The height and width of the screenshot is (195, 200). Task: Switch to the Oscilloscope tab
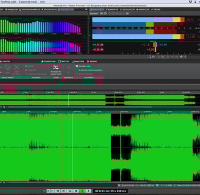(x=127, y=10)
